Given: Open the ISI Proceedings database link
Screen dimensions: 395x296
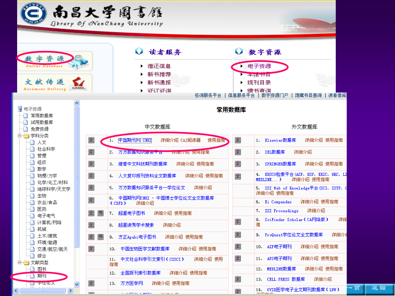Looking at the screenshot, I should point(281,211).
